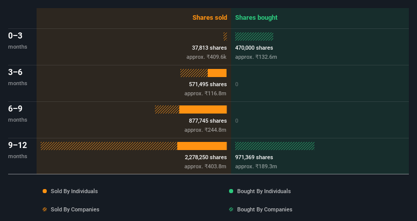Click the approx. ₹132.6m amount
Viewport: 417px width, 221px height.
coord(256,57)
